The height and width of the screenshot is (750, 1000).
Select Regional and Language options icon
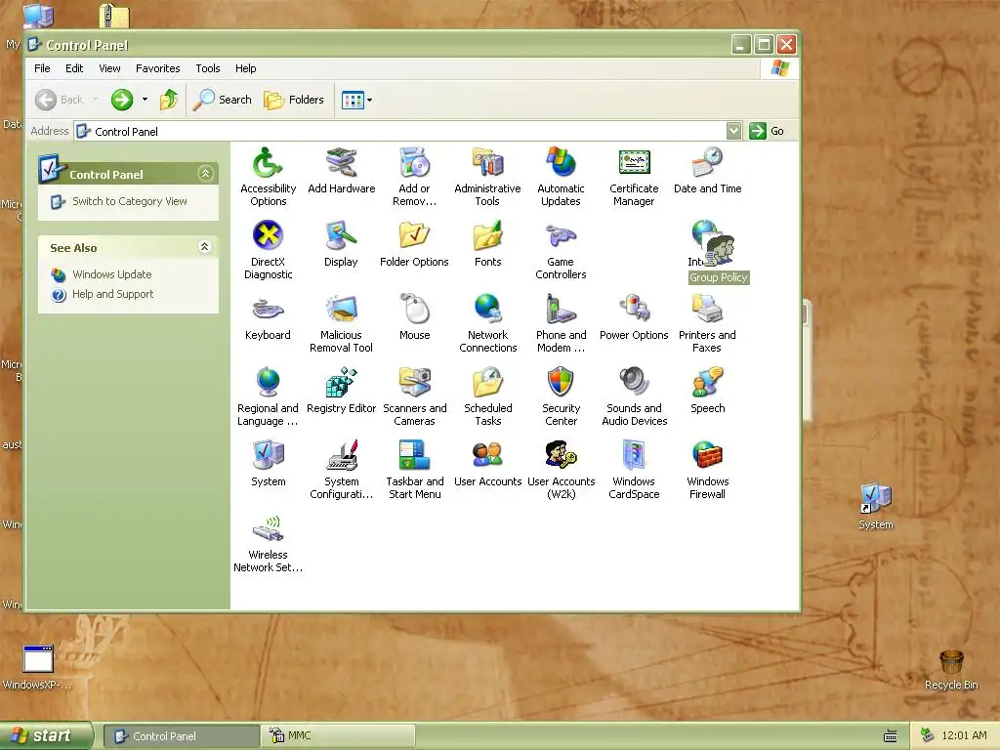click(268, 383)
